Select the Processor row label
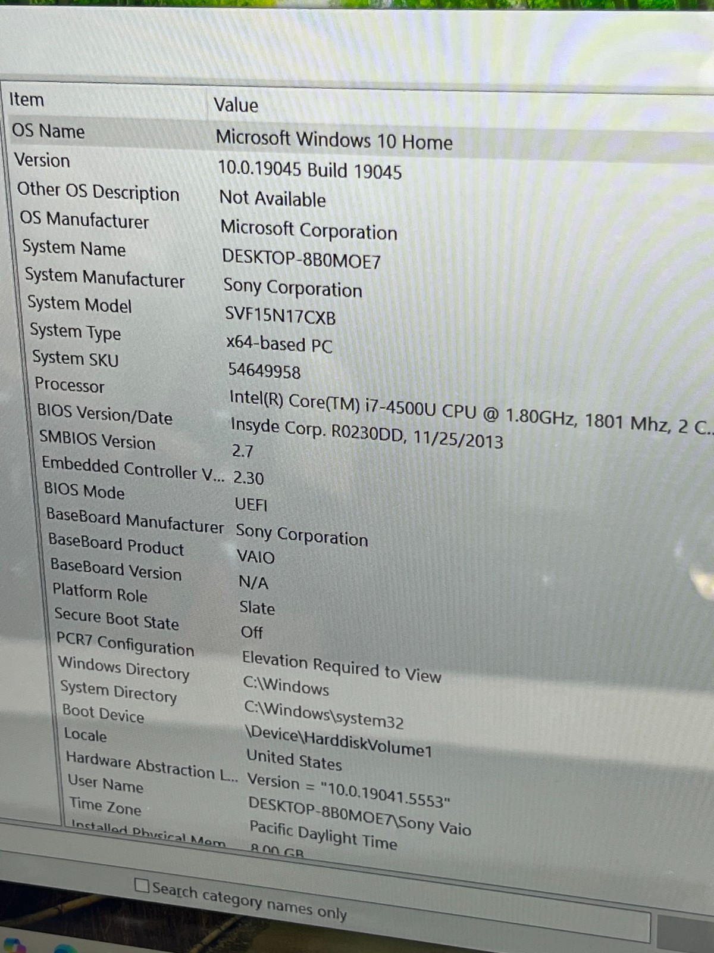The width and height of the screenshot is (714, 953). point(70,385)
